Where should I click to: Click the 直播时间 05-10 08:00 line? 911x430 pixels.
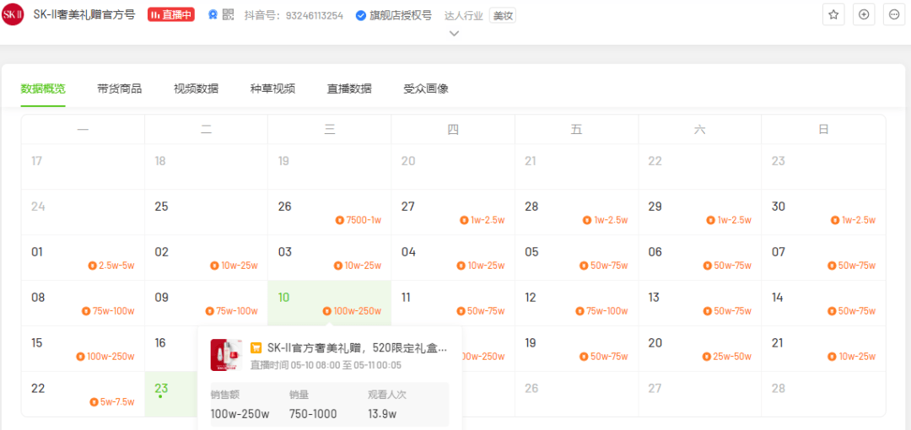pyautogui.click(x=326, y=366)
